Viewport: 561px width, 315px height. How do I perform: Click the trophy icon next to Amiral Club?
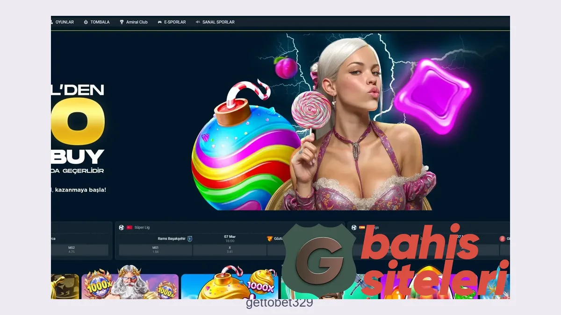pos(122,22)
